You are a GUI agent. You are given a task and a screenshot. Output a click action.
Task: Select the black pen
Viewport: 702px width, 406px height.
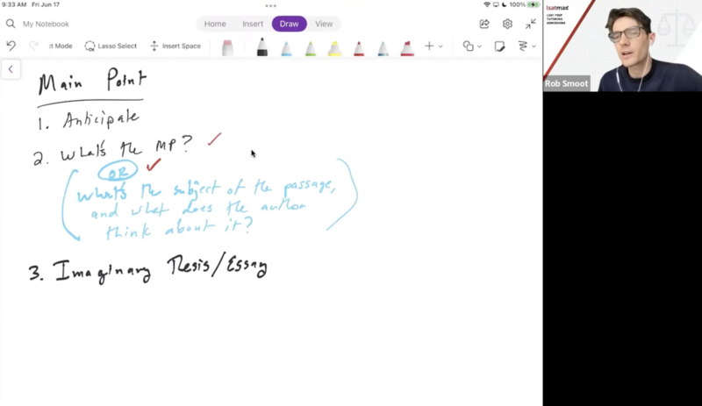point(261,48)
